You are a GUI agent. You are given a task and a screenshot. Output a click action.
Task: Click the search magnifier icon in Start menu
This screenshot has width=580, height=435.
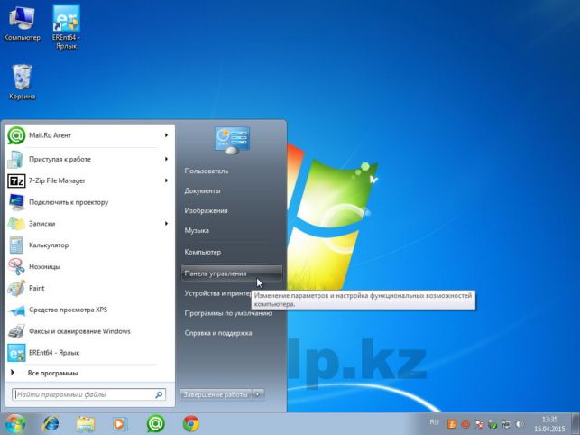[x=159, y=394]
